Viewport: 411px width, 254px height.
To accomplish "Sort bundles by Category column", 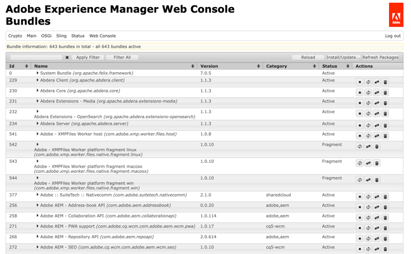I will [x=290, y=66].
